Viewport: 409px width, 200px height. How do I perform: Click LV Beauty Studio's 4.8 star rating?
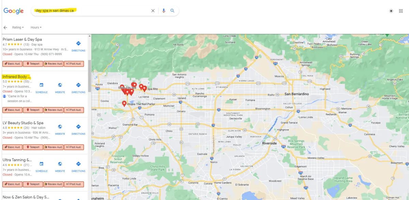pyautogui.click(x=15, y=128)
